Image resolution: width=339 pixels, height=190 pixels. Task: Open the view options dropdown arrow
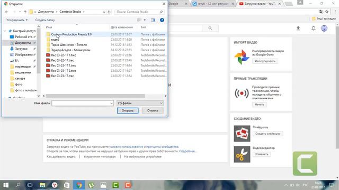coord(145,20)
